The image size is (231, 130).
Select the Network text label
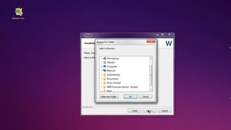tap(111, 71)
